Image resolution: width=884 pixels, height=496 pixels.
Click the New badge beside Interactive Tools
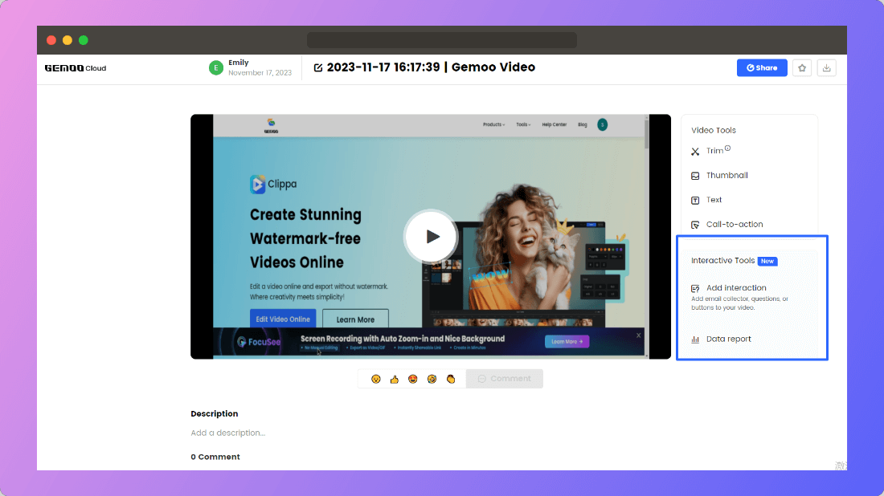point(767,261)
